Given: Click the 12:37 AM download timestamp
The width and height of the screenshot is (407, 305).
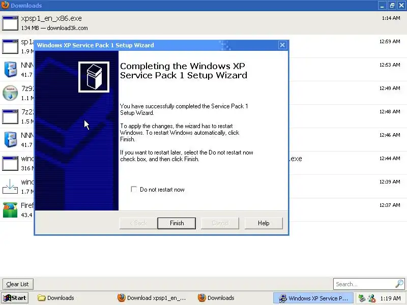Looking at the screenshot, I should pos(390,205).
